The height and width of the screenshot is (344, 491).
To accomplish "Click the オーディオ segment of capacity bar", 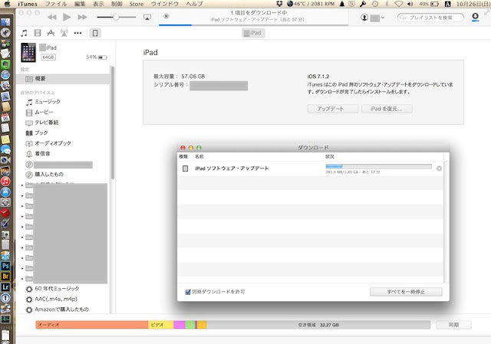I will coord(92,325).
